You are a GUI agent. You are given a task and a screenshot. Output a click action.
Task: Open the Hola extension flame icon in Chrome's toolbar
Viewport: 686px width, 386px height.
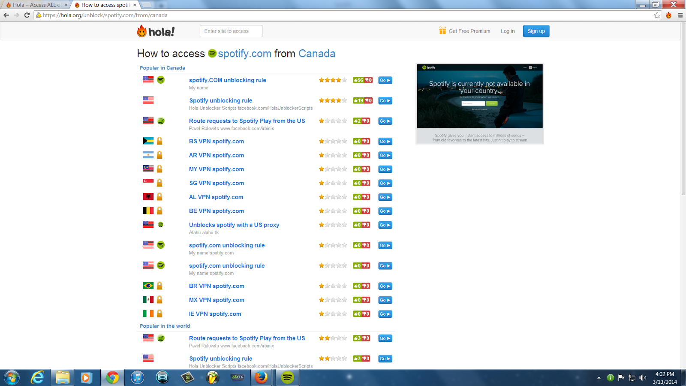(x=668, y=15)
